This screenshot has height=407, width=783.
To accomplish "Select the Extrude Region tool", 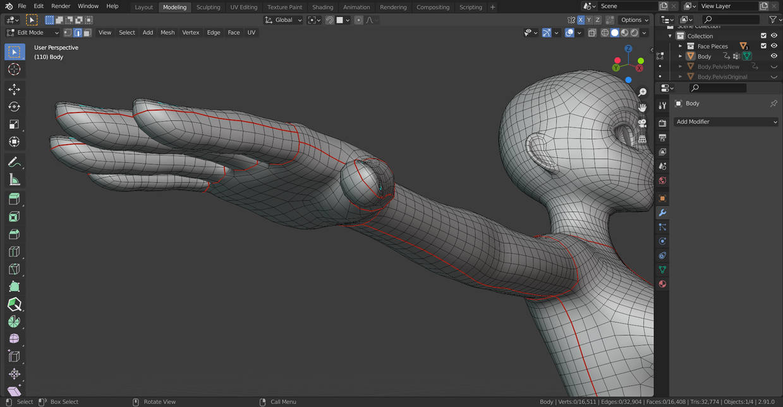I will [15, 199].
